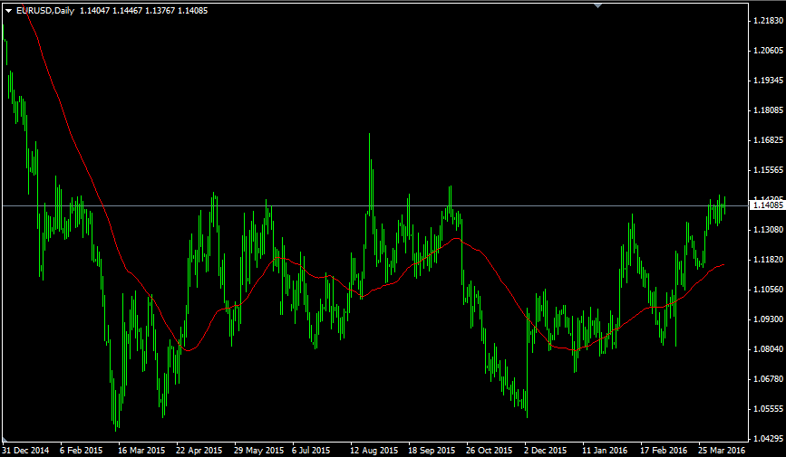This screenshot has width=786, height=457.
Task: Click the price scale value 1.16825
Action: coord(768,140)
